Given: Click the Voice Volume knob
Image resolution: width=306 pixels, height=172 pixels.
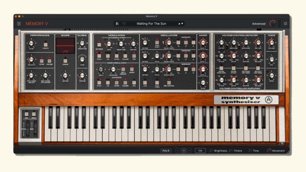Looking at the screenshot, I should [271, 42].
